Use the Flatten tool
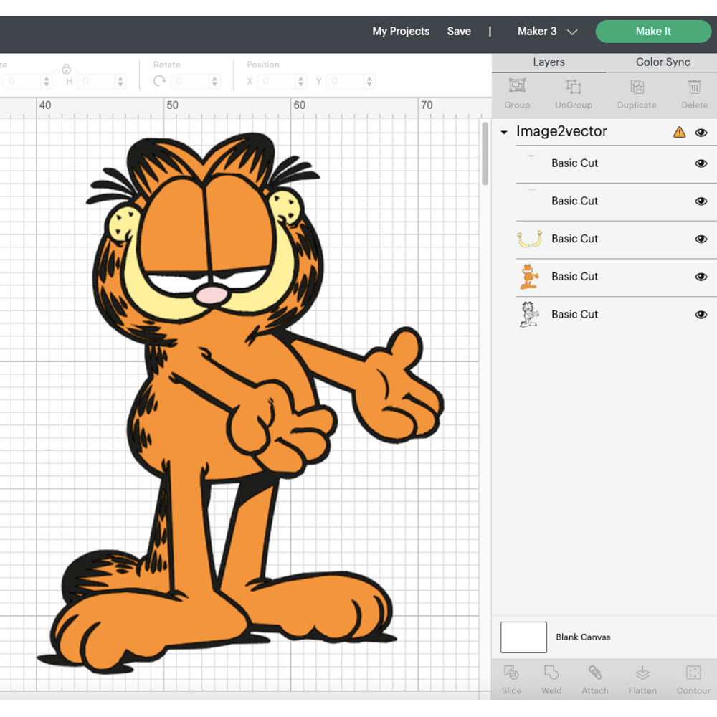The width and height of the screenshot is (717, 717). tap(642, 678)
